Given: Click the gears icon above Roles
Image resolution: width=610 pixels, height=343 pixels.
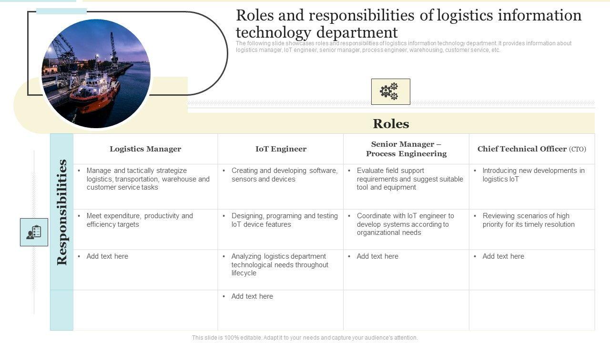Looking at the screenshot, I should pyautogui.click(x=390, y=91).
